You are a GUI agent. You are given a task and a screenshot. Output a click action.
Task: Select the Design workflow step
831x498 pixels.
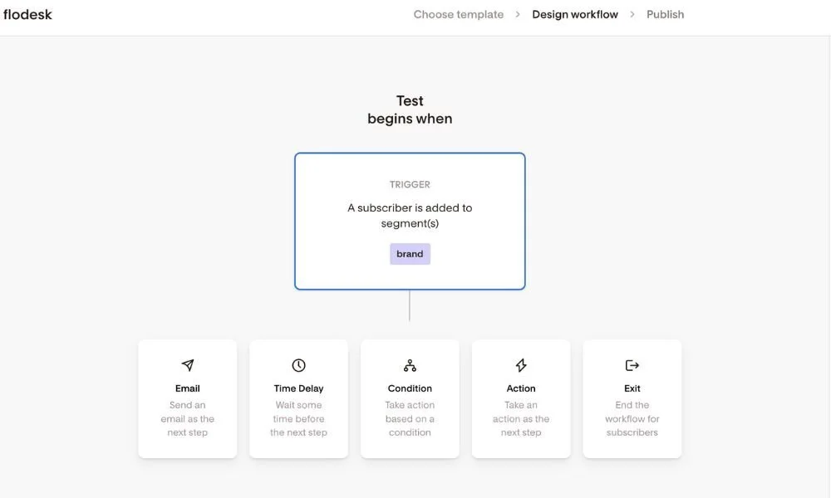(575, 15)
